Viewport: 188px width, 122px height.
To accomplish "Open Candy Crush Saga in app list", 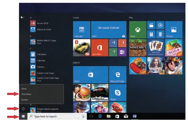I will (42, 73).
